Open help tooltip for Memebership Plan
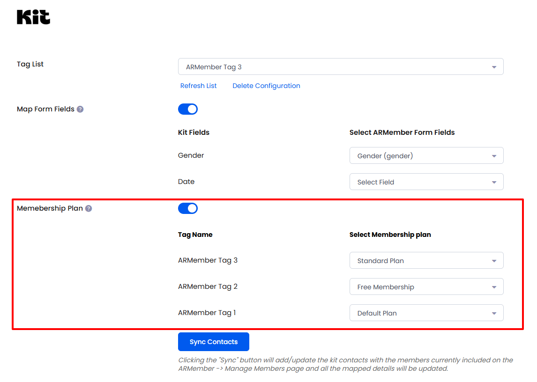The image size is (537, 382). (x=89, y=208)
